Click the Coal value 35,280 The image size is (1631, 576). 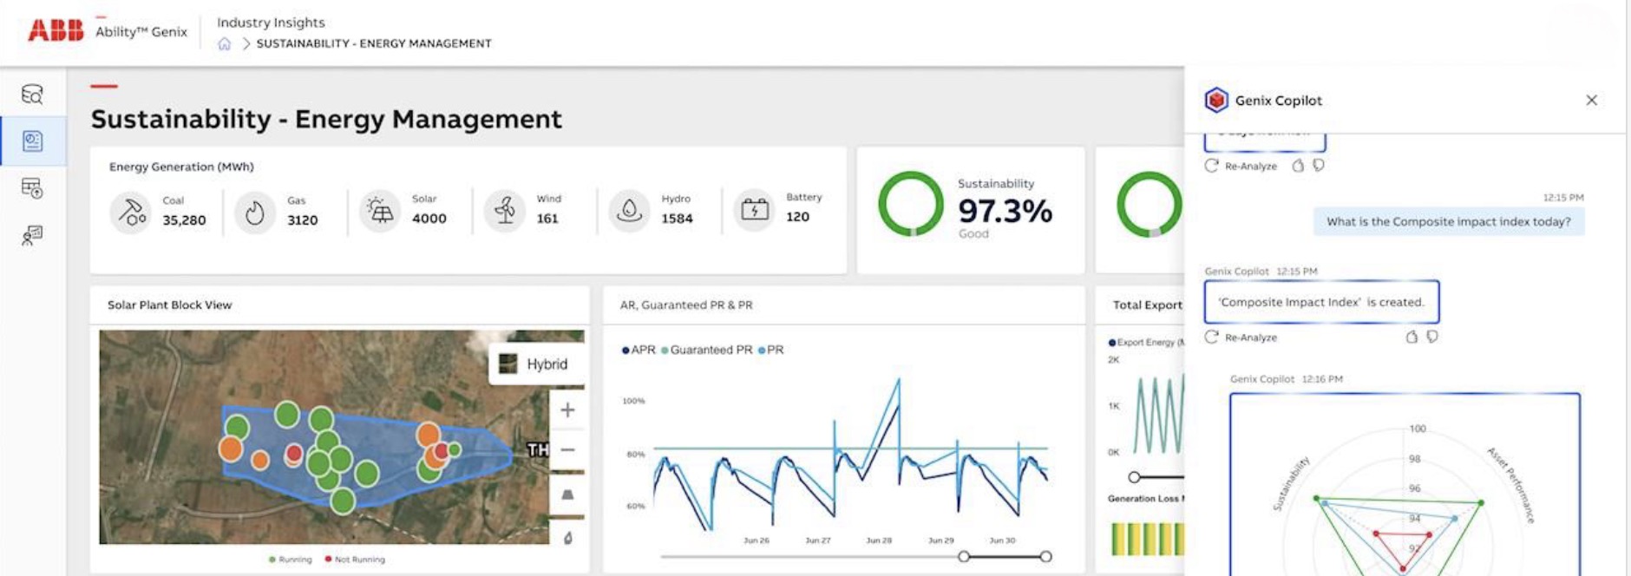pos(184,220)
